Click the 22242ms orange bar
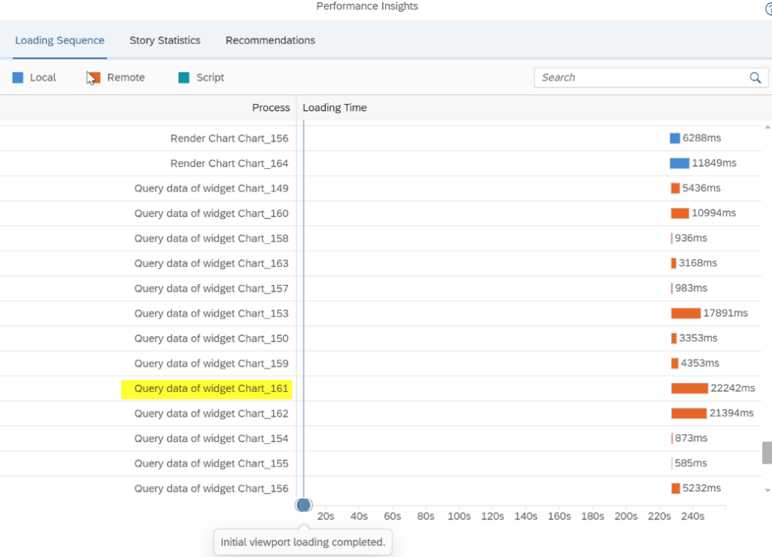The image size is (772, 557). click(x=689, y=388)
